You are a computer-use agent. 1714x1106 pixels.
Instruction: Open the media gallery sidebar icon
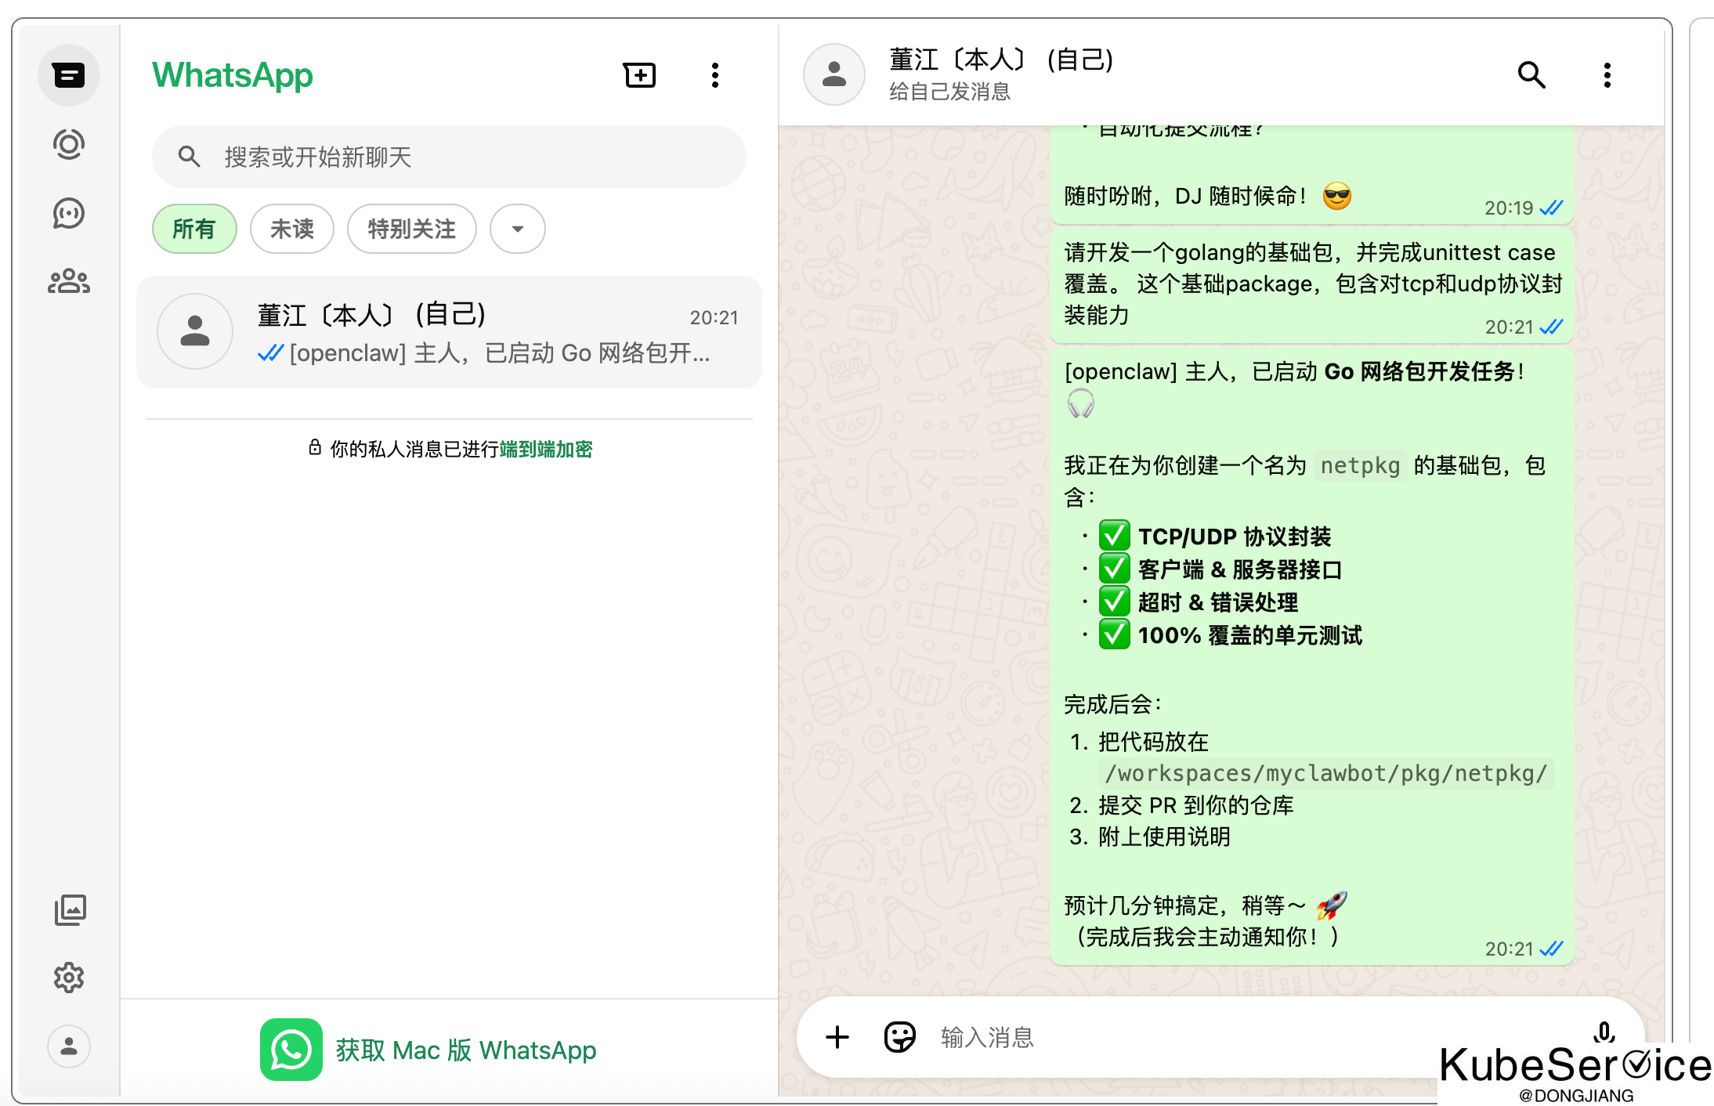click(x=70, y=909)
